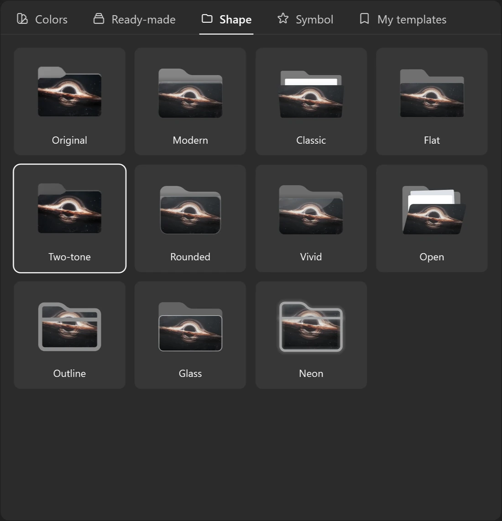Image resolution: width=502 pixels, height=521 pixels.
Task: Select the Classic folder shape icon
Action: coord(311,94)
